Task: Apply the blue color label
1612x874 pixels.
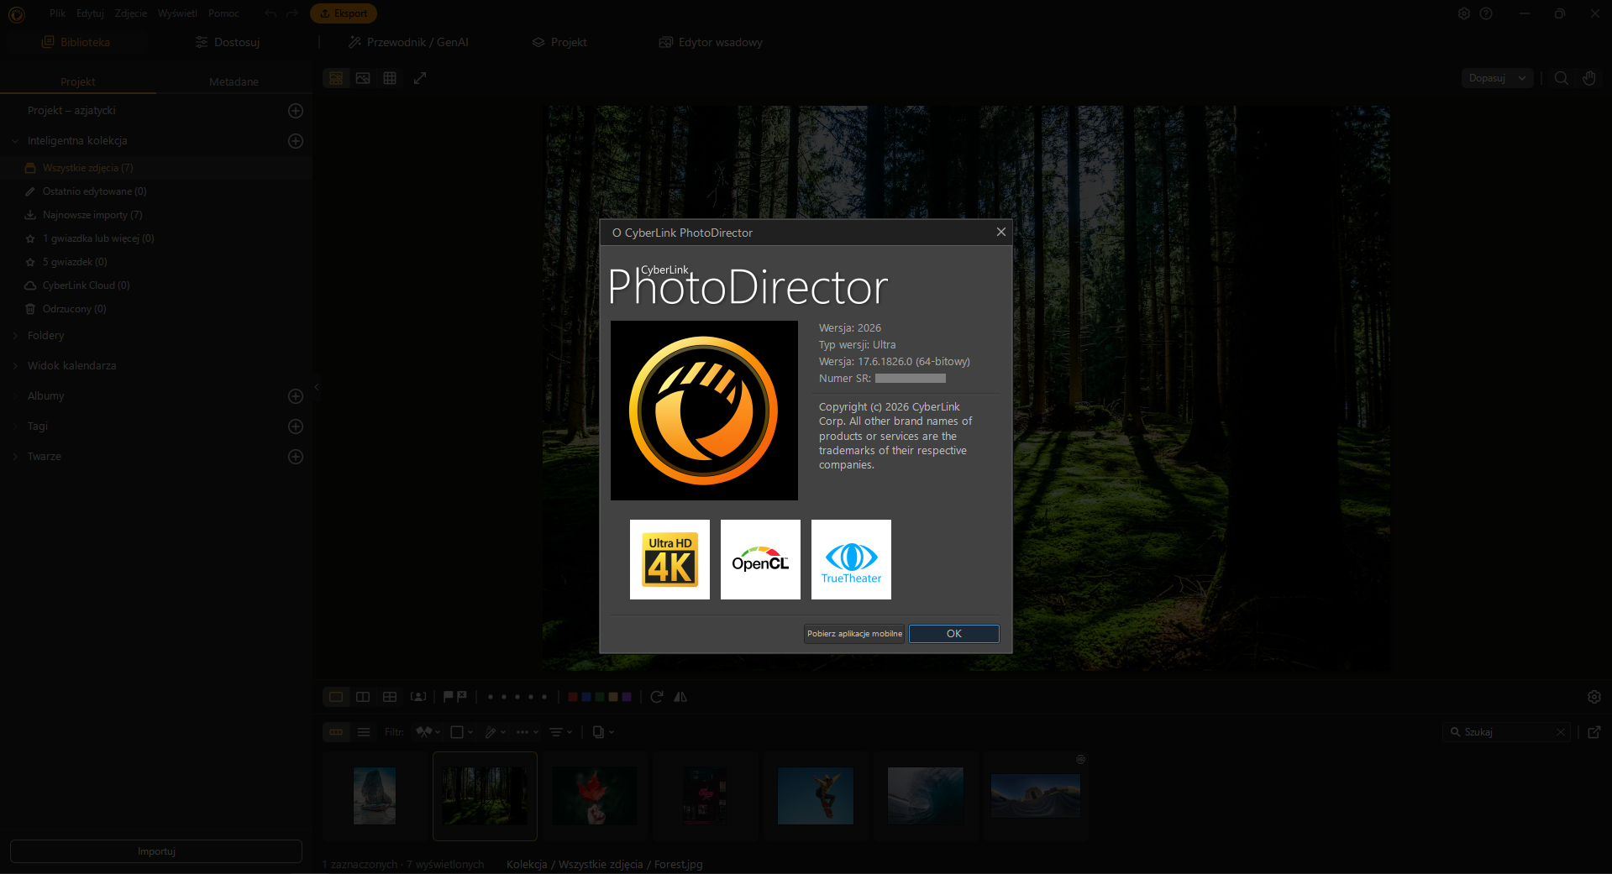Action: click(586, 697)
